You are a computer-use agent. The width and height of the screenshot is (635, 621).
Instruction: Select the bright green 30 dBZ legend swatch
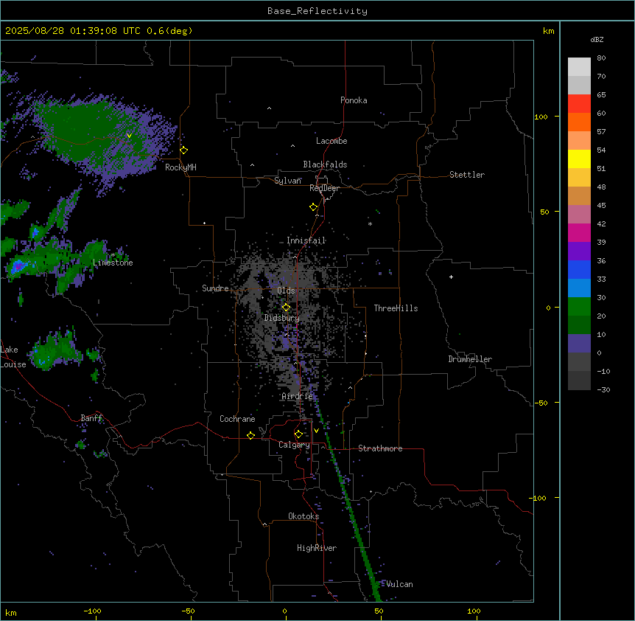pos(579,307)
